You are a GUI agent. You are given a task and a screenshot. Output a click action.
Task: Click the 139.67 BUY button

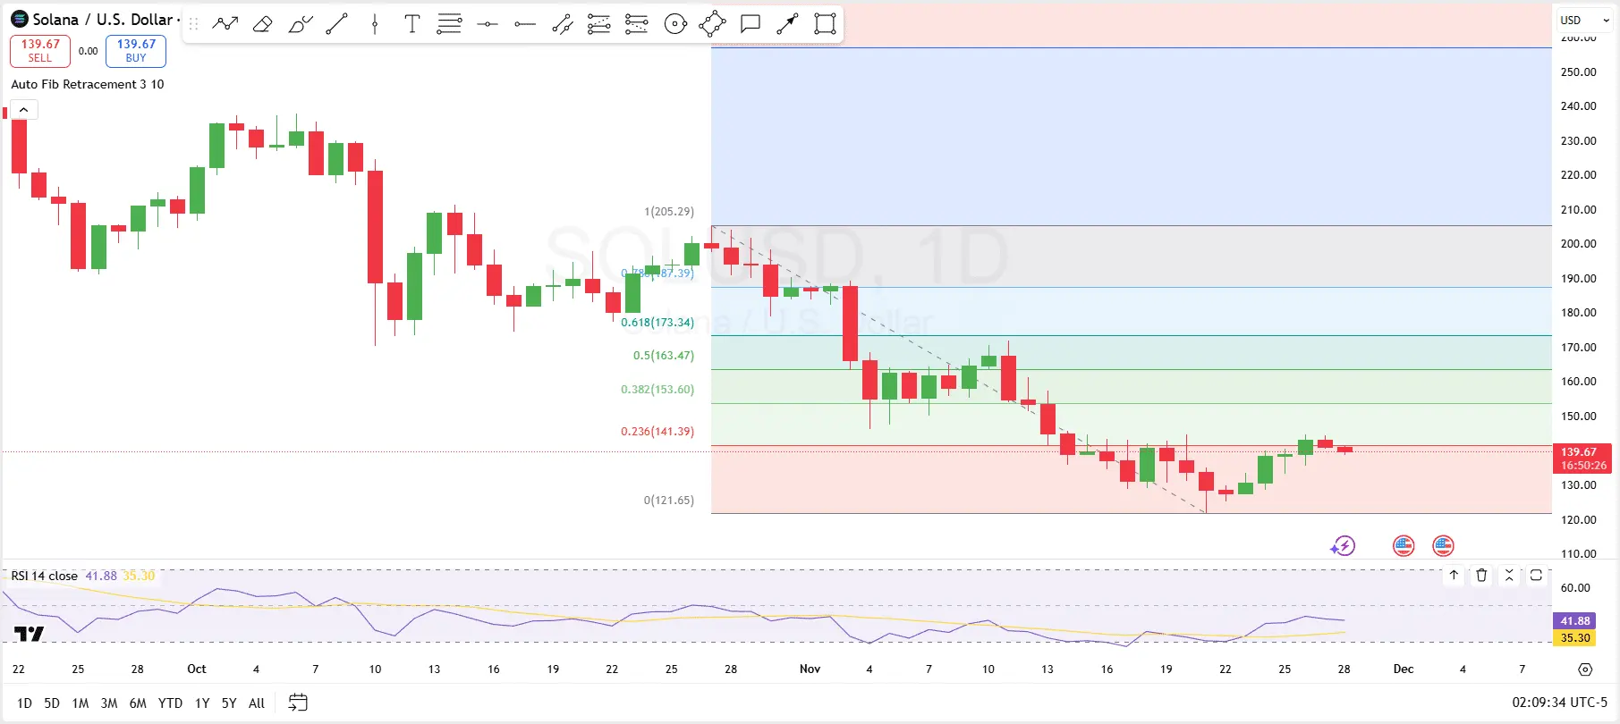pyautogui.click(x=136, y=51)
